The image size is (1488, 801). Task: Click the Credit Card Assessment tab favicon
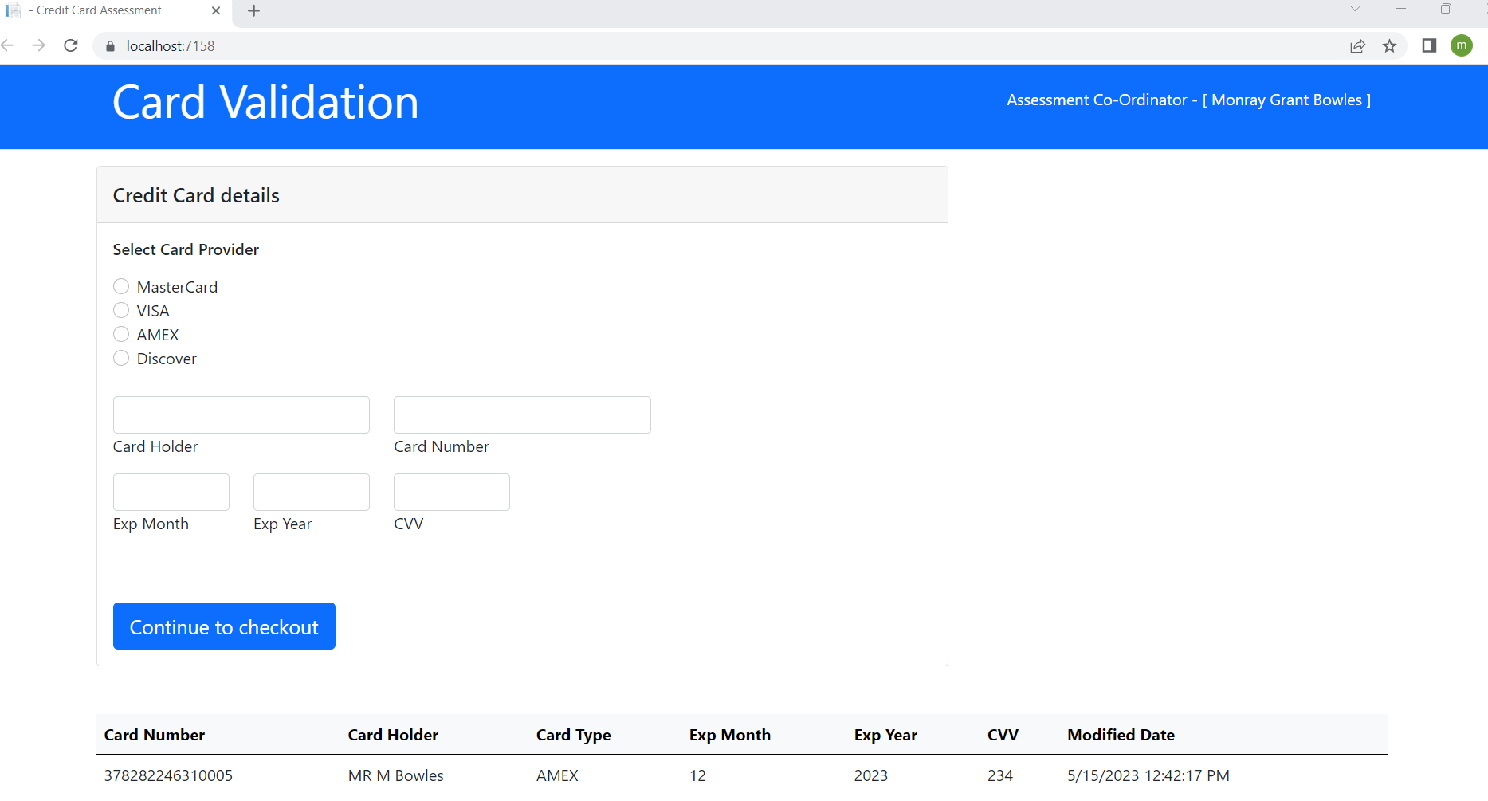pos(14,10)
